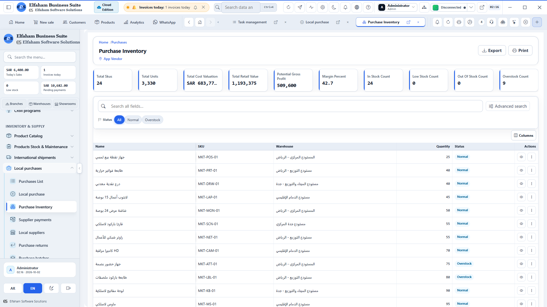This screenshot has height=307, width=547.
Task: Open the Analytics menu item
Action: [134, 22]
